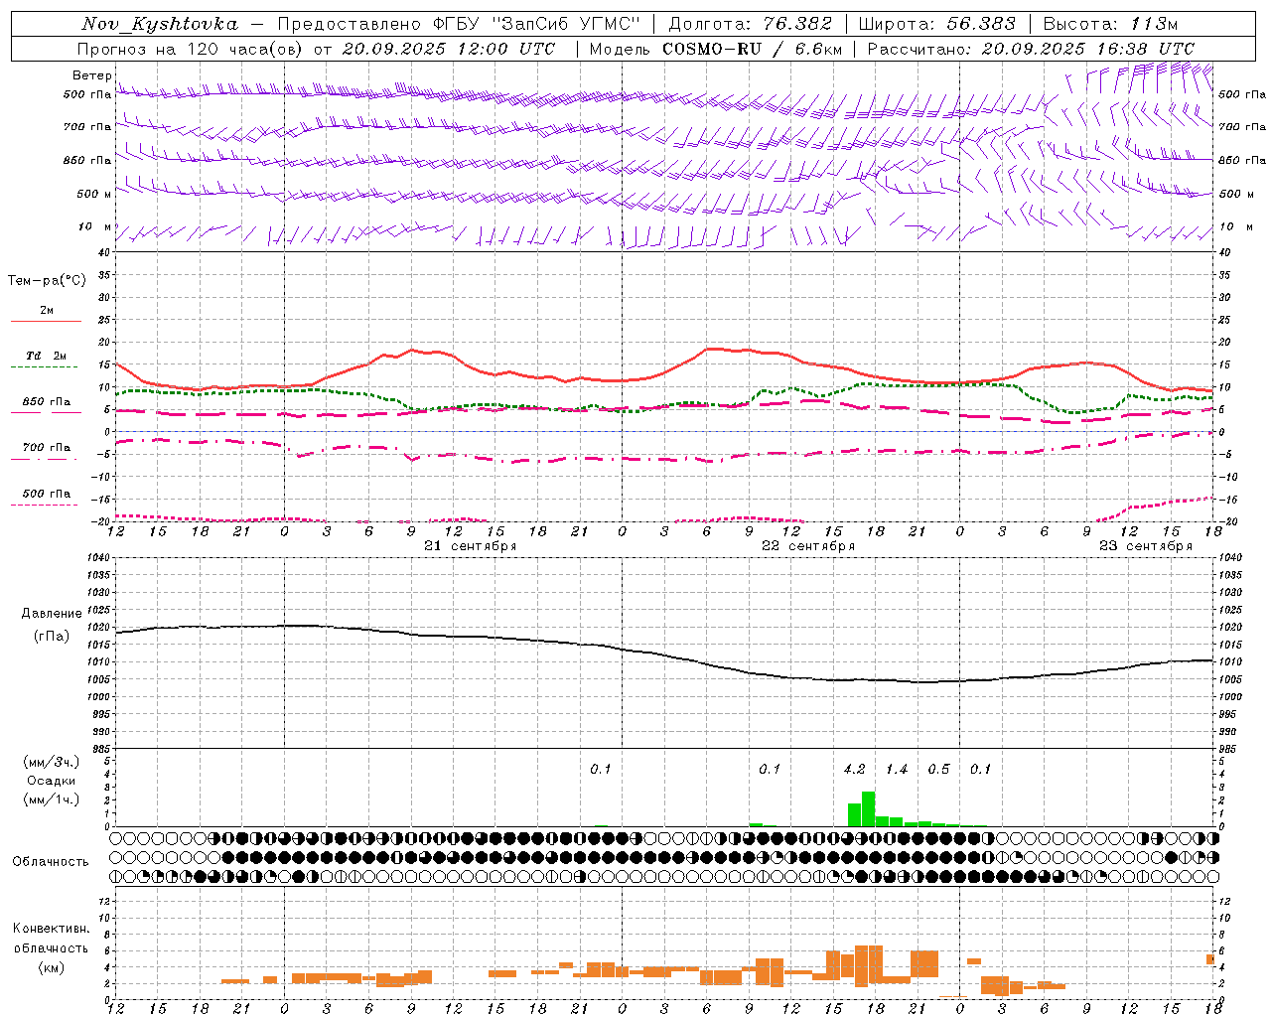Click the computed time 'Рассчитано: 20.09.2025 16:38 UTC'
Image resolution: width=1271 pixels, height=1017 pixels.
[1031, 49]
